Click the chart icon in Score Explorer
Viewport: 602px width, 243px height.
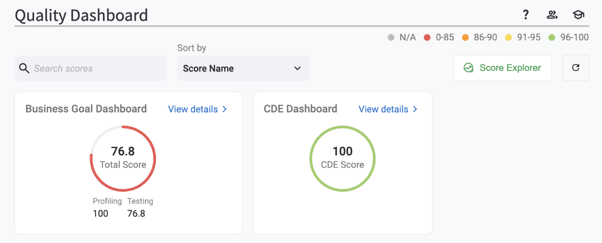coord(468,68)
